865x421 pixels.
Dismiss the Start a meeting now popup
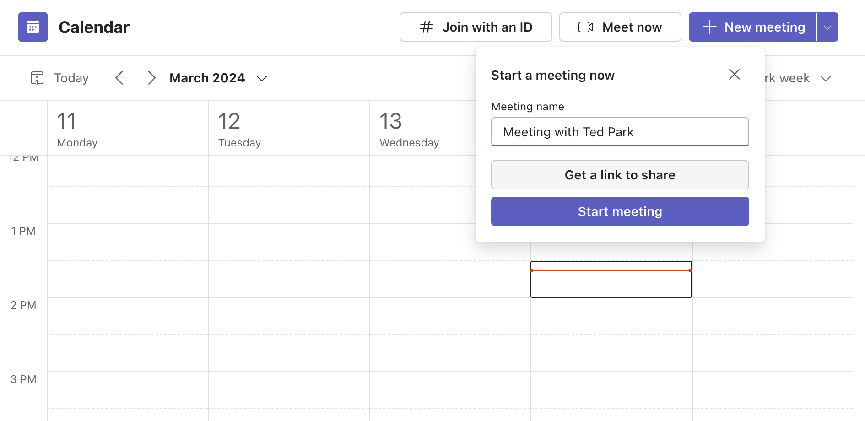[735, 74]
